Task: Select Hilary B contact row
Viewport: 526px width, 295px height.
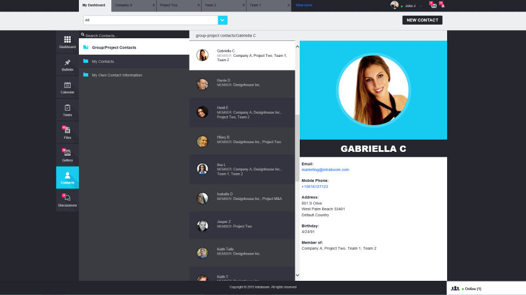Action: click(x=242, y=141)
